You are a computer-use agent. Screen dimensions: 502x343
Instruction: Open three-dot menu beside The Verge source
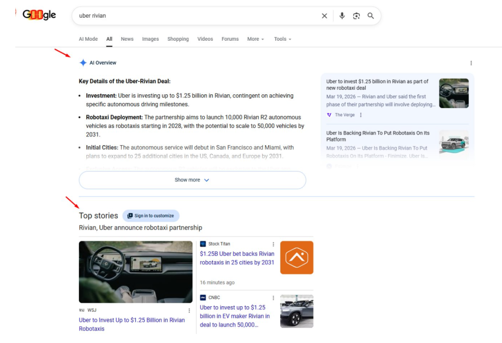361,115
